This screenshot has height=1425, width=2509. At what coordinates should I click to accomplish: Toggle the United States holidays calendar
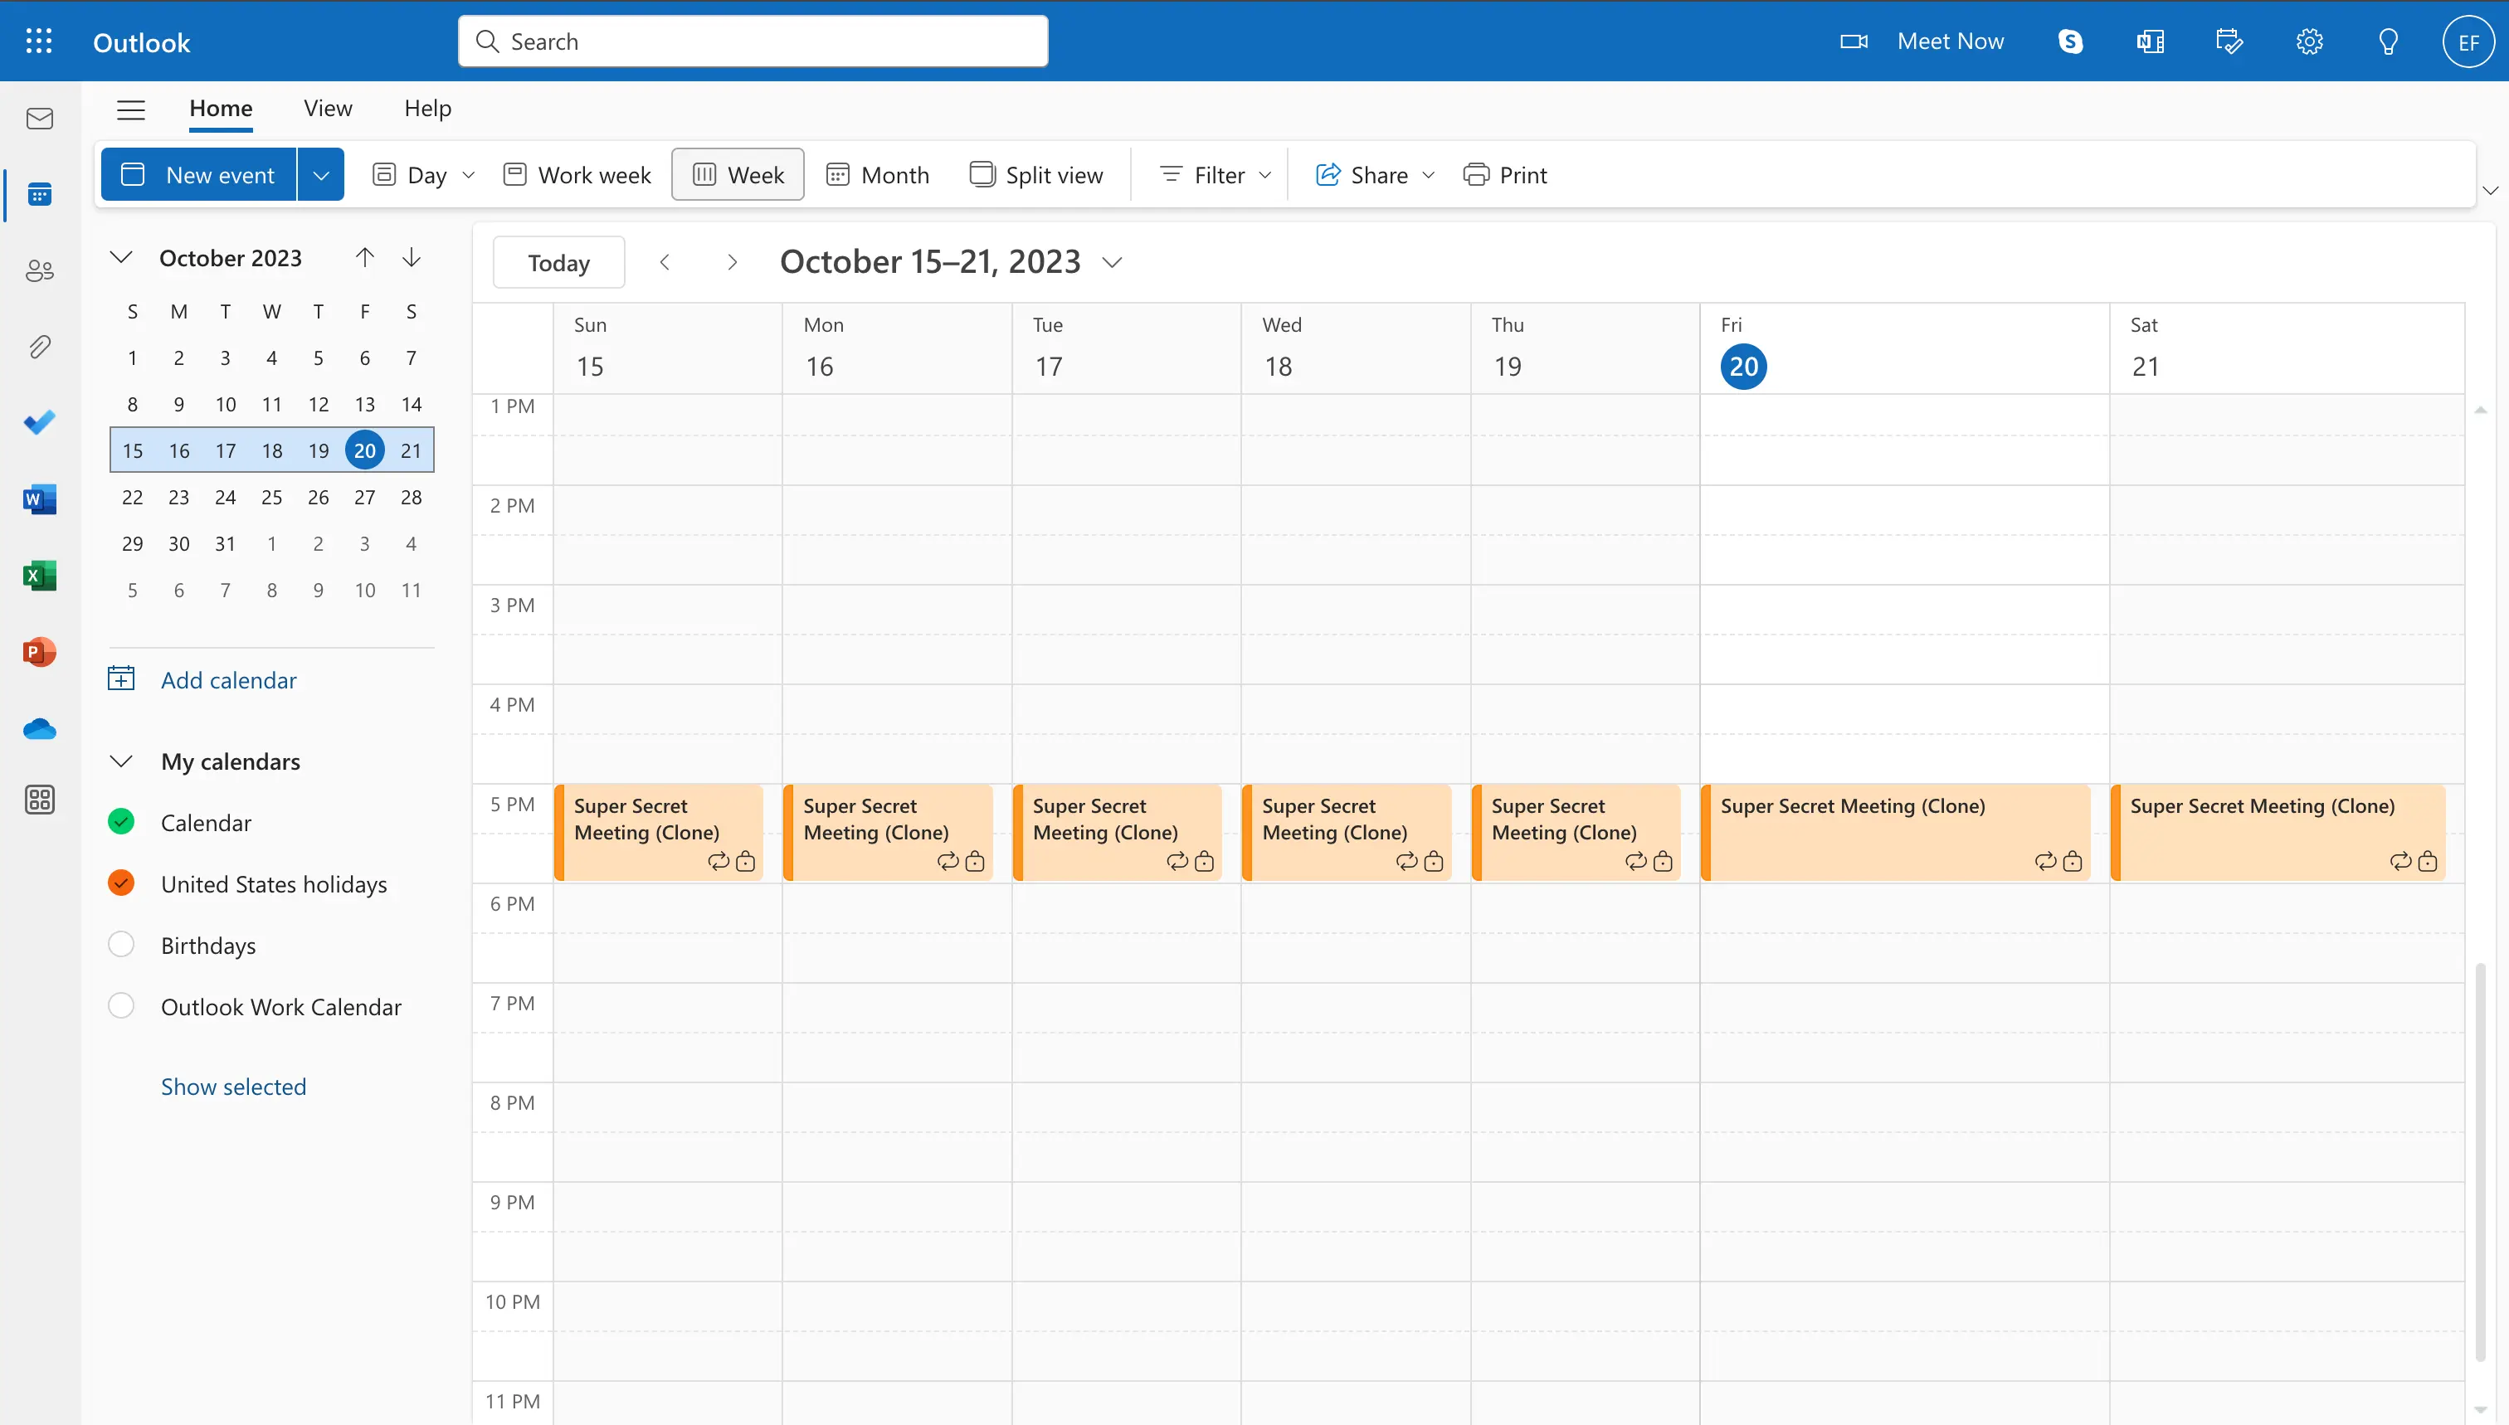point(120,881)
